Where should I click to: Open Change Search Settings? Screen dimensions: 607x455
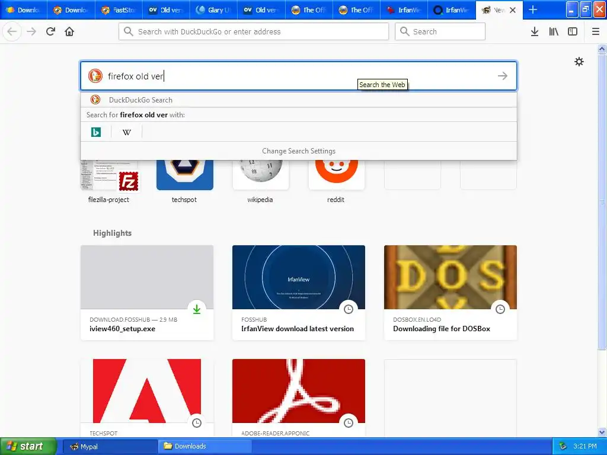pos(299,151)
